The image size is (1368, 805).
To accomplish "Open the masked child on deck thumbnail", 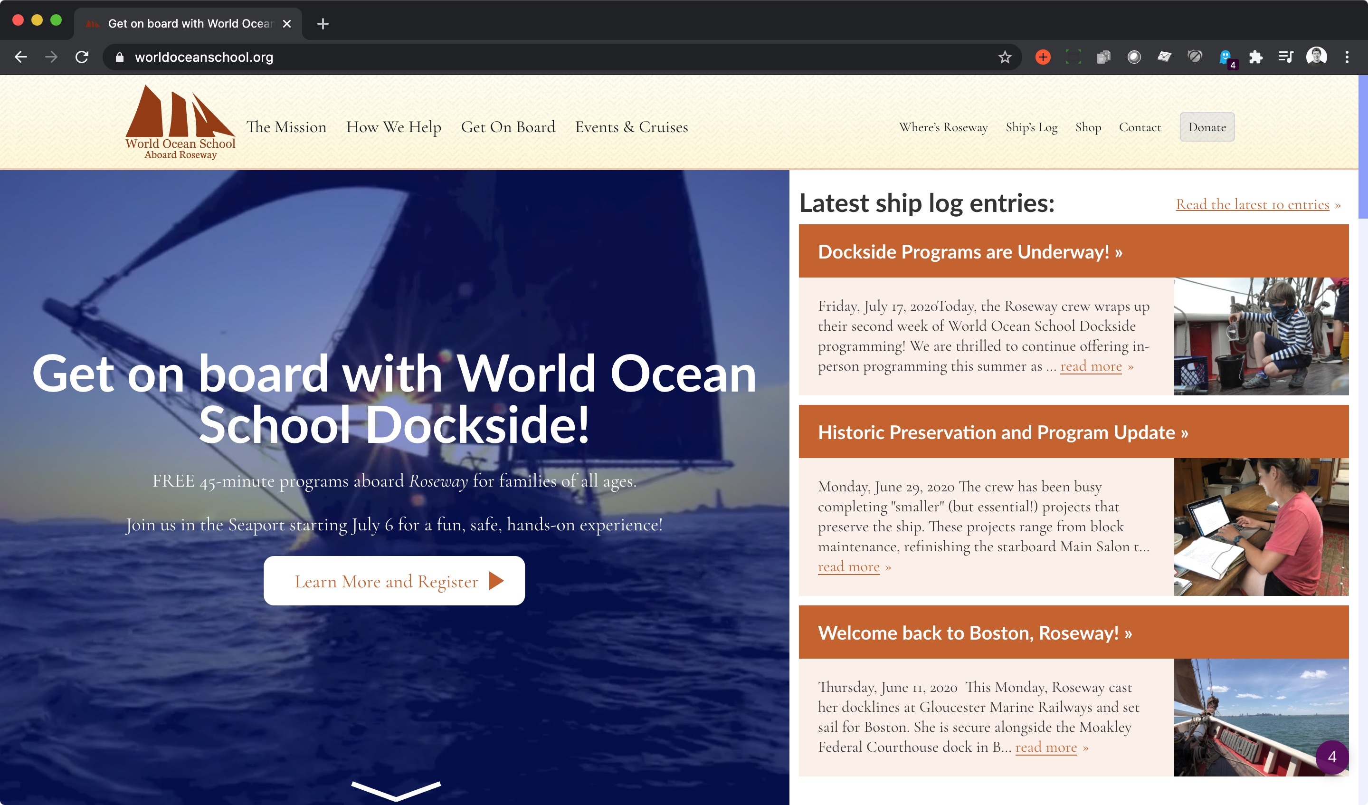I will 1261,336.
